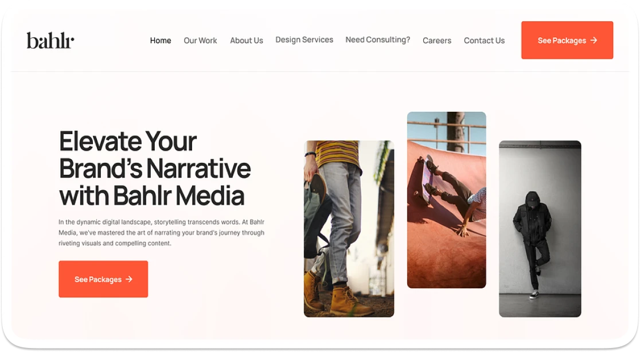The image size is (640, 352).
Task: Click the skateboard held in left photo
Action: tap(316, 214)
